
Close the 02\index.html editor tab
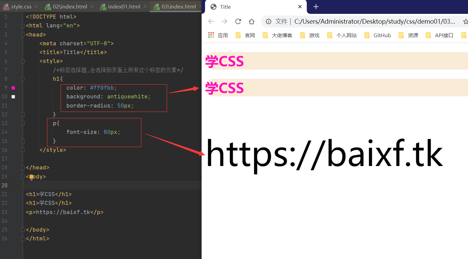[92, 7]
